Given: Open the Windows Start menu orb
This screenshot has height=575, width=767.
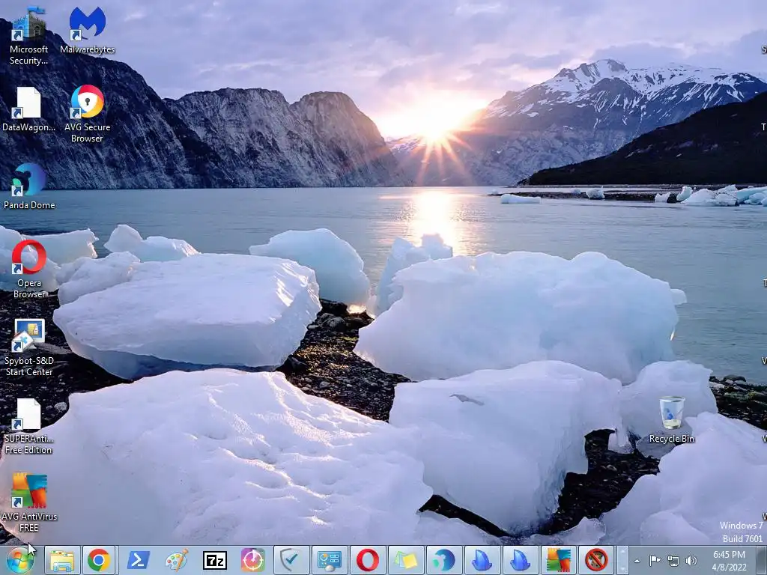Looking at the screenshot, I should click(20, 560).
